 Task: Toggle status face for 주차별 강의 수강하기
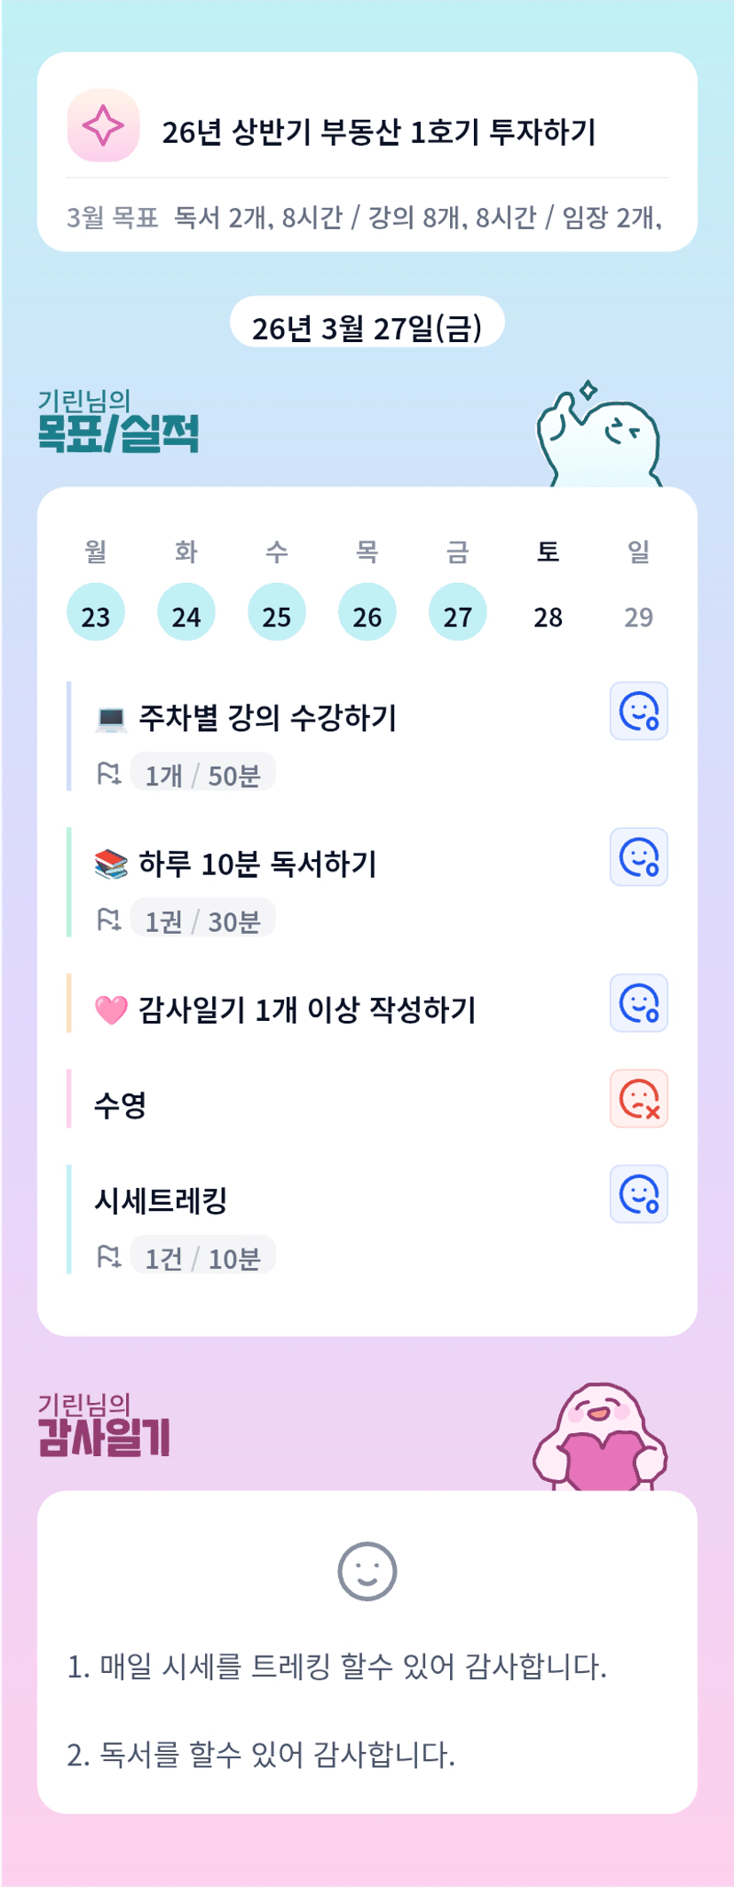coord(638,712)
